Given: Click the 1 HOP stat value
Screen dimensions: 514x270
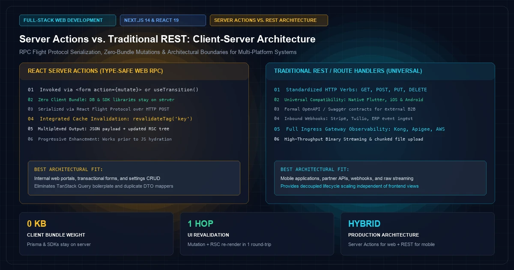Looking at the screenshot, I should (200, 224).
